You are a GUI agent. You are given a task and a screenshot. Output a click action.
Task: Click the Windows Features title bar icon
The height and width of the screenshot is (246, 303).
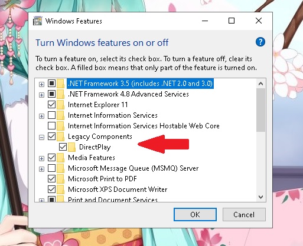(37, 21)
